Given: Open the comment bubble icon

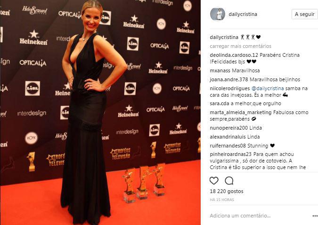Looking at the screenshot, I should [229, 181].
